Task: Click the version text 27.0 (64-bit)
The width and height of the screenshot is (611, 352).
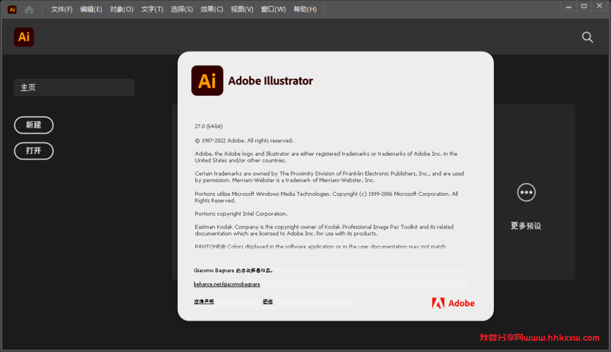Action: coord(208,126)
